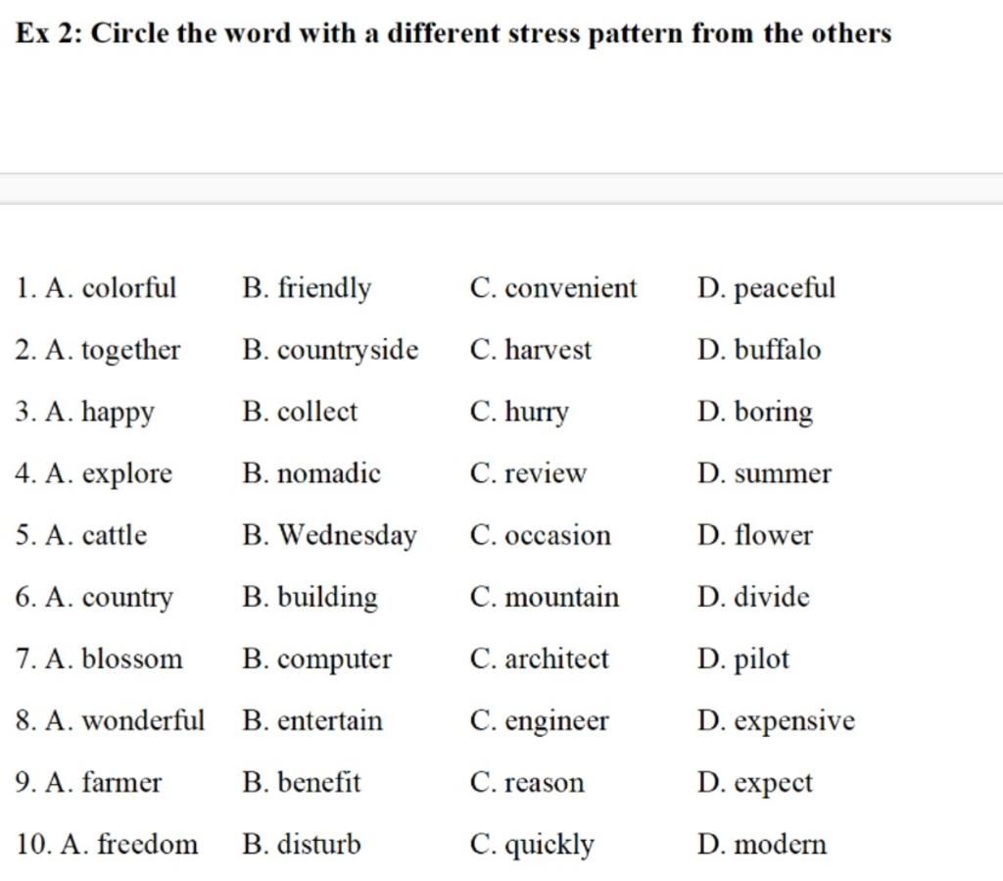Click 'computer' in question 7
The image size is (1003, 881).
335,660
